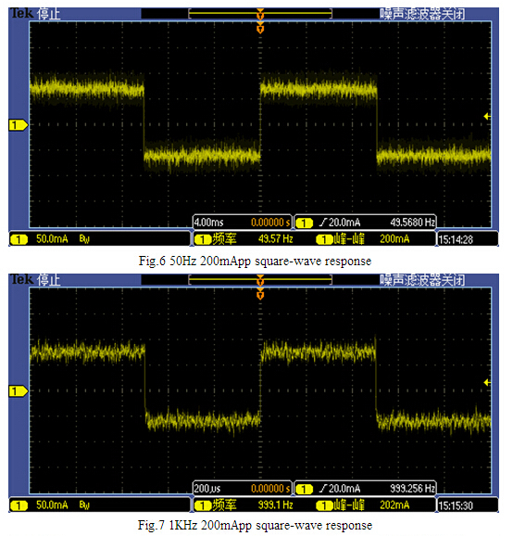Click the 频率 measurement label in Fig.6 scope
Image resolution: width=513 pixels, height=536 pixels.
click(x=224, y=239)
